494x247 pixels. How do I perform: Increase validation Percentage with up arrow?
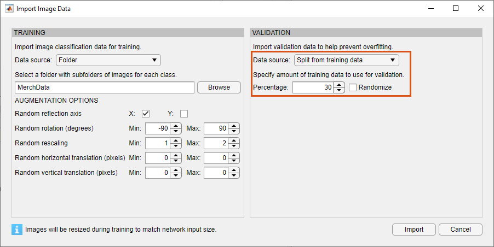(340, 84)
